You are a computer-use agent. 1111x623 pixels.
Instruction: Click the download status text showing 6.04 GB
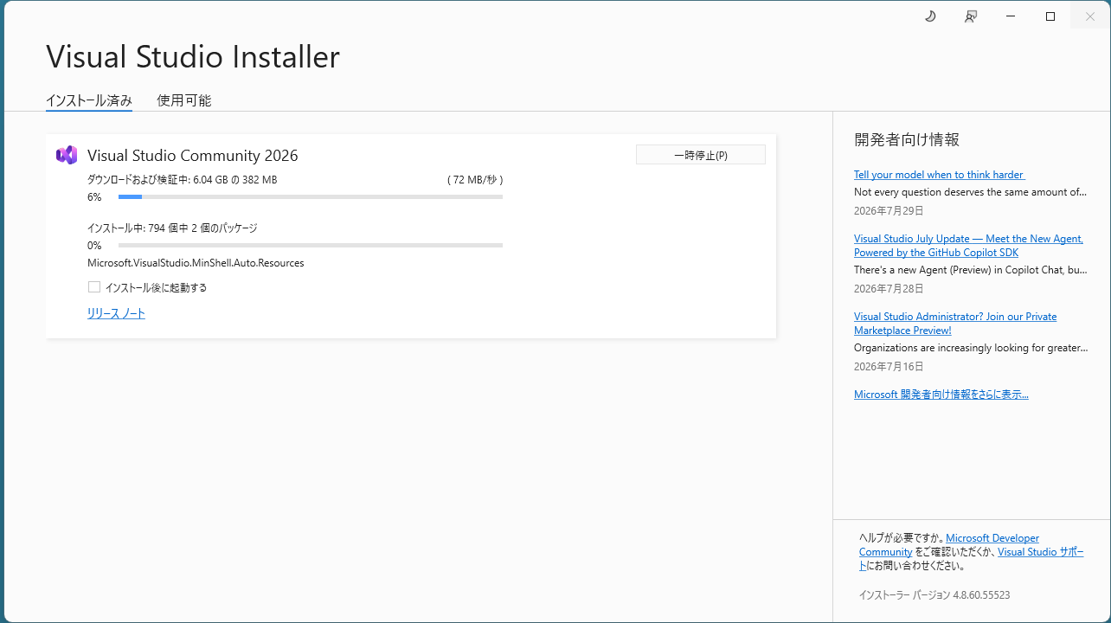point(183,180)
